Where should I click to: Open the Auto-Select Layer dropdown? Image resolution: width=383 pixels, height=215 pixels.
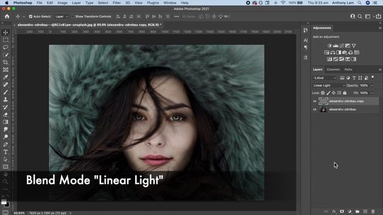point(61,17)
